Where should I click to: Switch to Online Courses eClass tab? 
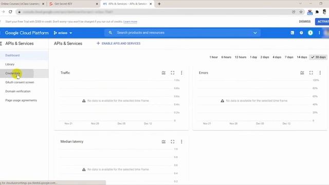20,4
